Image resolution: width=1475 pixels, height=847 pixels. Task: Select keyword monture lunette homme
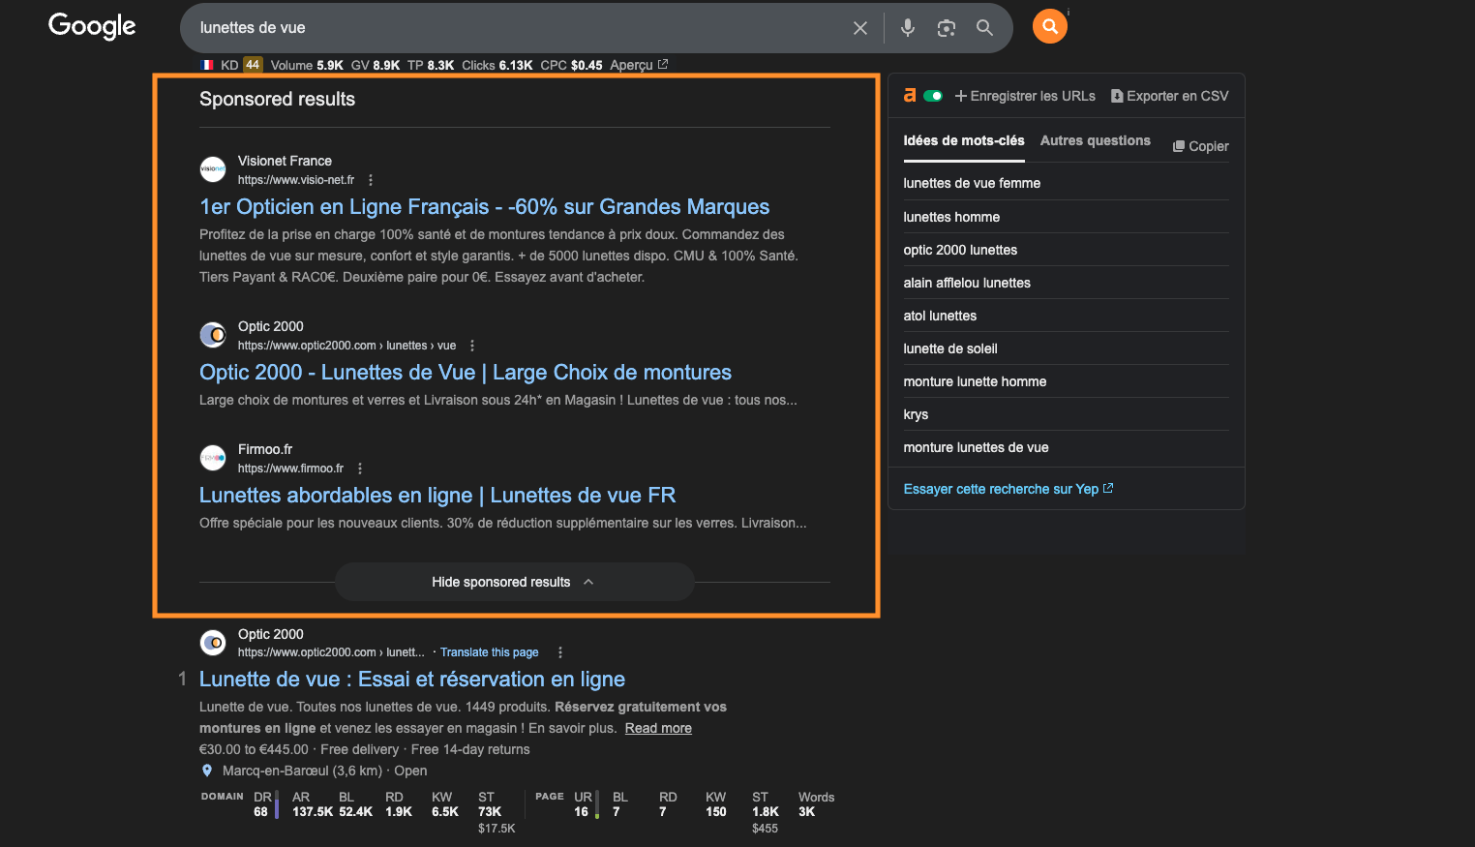tap(975, 381)
